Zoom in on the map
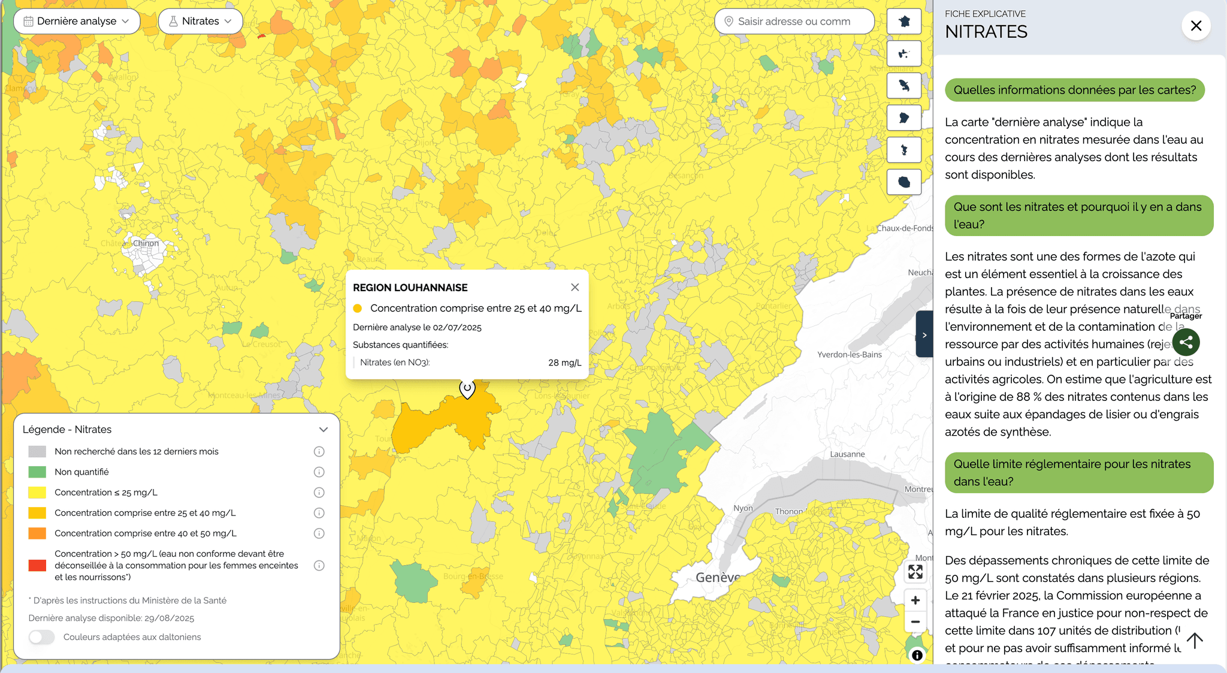The width and height of the screenshot is (1227, 673). (x=915, y=600)
